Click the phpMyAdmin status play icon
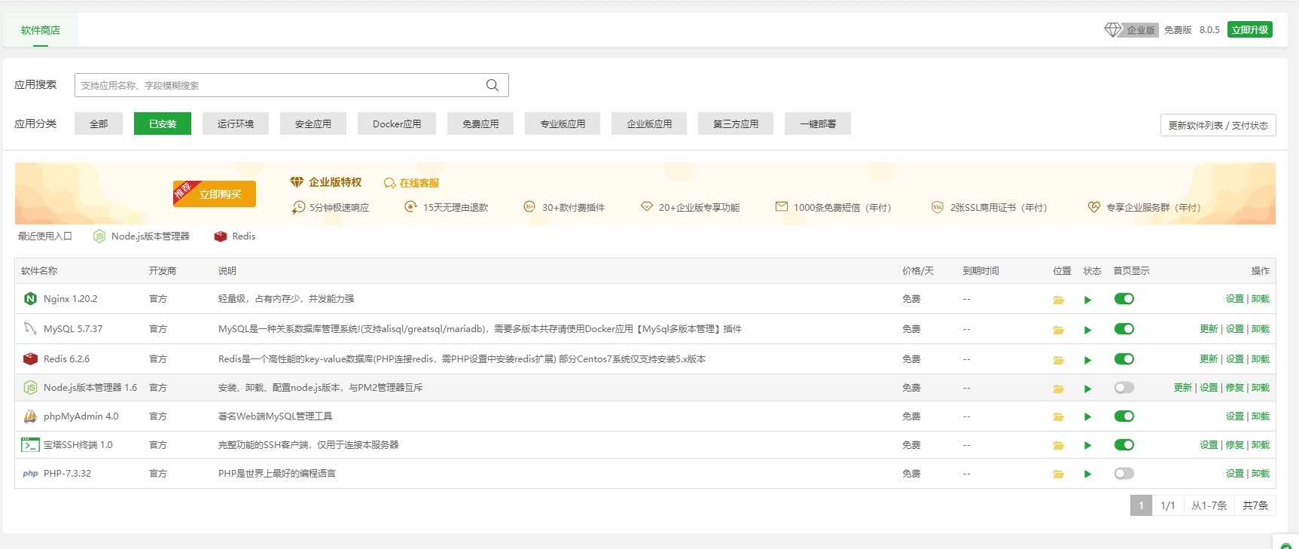 [1087, 417]
